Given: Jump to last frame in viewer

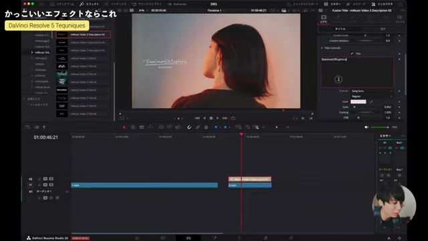Looking at the screenshot, I should [225, 118].
